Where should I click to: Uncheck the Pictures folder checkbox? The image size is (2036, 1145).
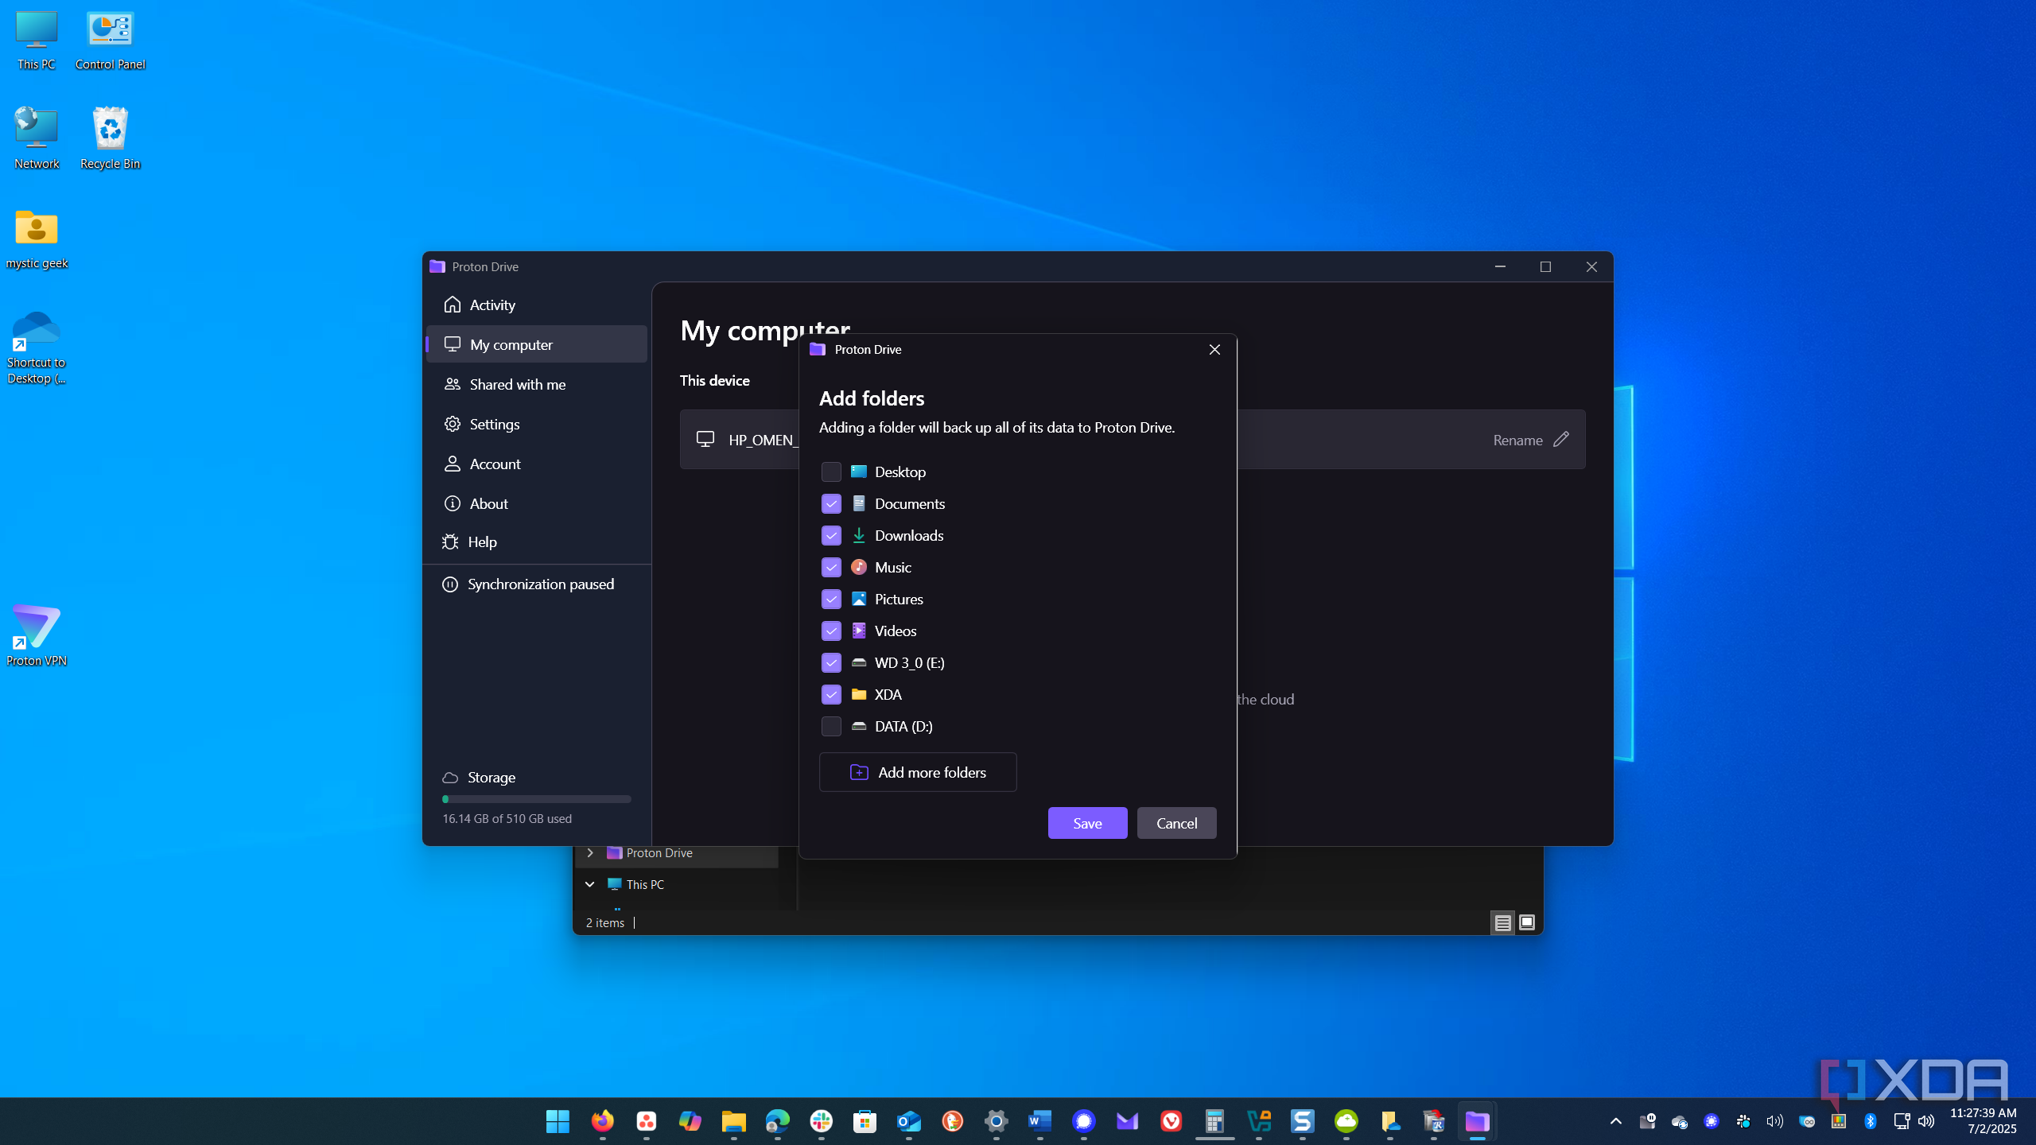point(831,599)
